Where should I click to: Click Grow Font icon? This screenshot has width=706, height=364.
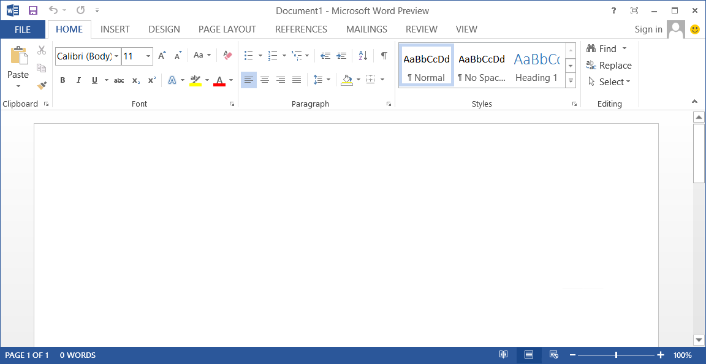tap(162, 56)
